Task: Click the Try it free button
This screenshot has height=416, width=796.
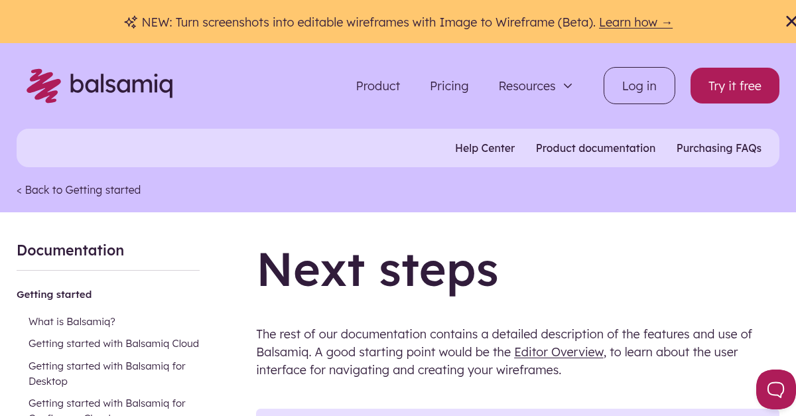Action: point(734,86)
